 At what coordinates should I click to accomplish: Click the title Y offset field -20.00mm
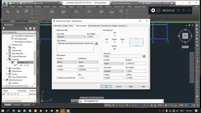88,70
